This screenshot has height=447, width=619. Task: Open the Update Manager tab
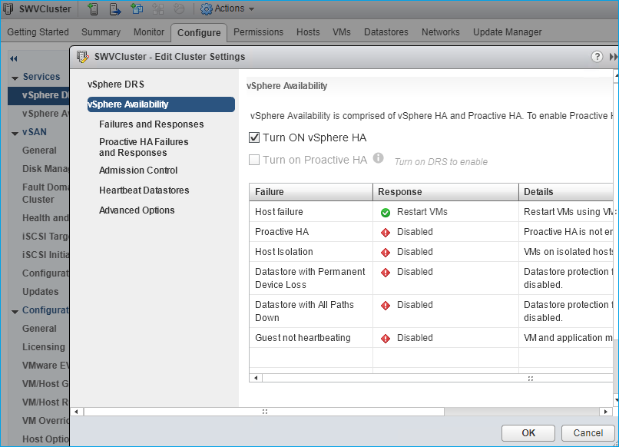[x=508, y=32]
